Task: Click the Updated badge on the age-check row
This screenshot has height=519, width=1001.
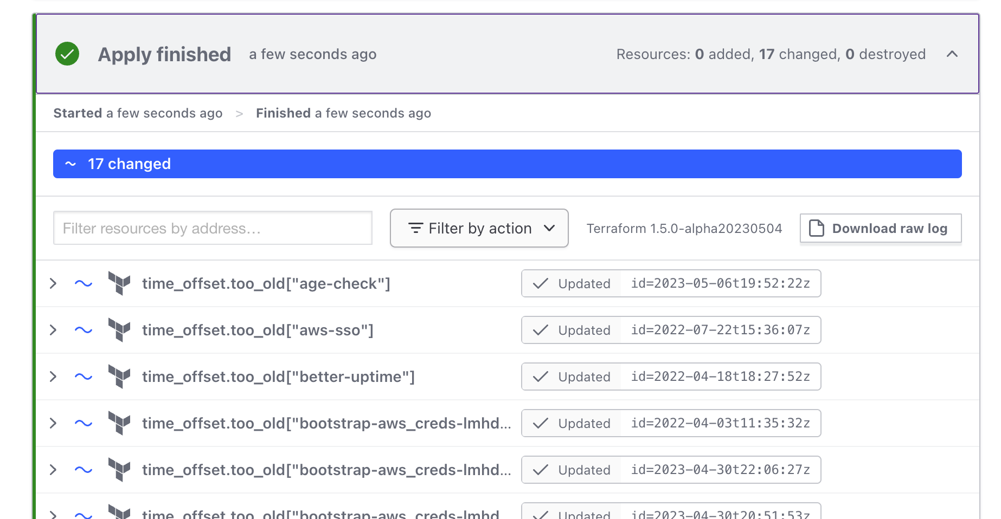Action: click(x=570, y=283)
